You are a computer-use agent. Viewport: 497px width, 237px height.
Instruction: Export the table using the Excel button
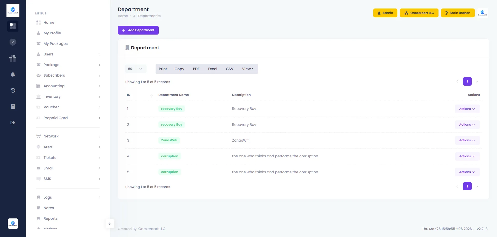[213, 69]
